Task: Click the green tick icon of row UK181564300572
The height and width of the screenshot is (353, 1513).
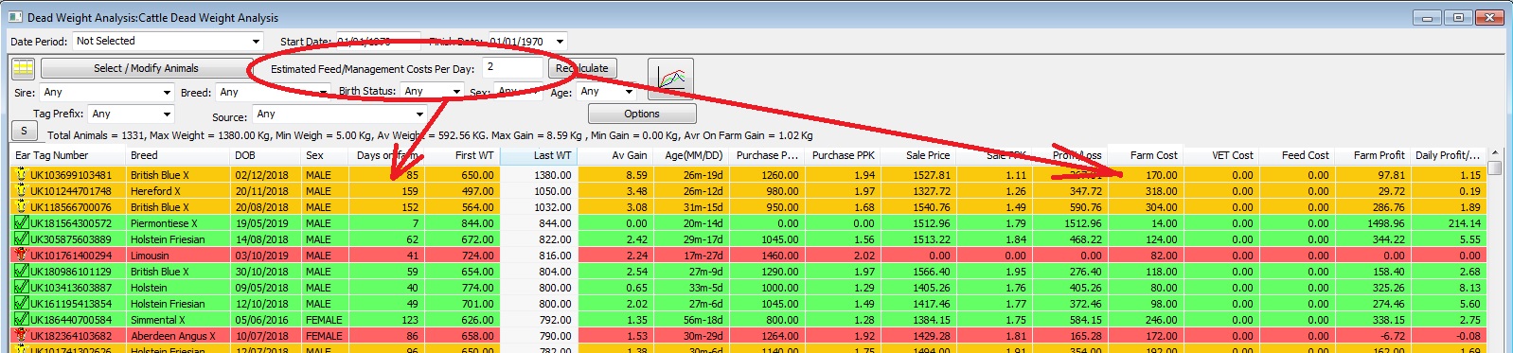Action: 21,223
